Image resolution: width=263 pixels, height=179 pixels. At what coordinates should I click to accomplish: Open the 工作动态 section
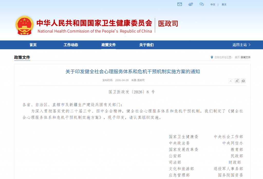pos(71,45)
